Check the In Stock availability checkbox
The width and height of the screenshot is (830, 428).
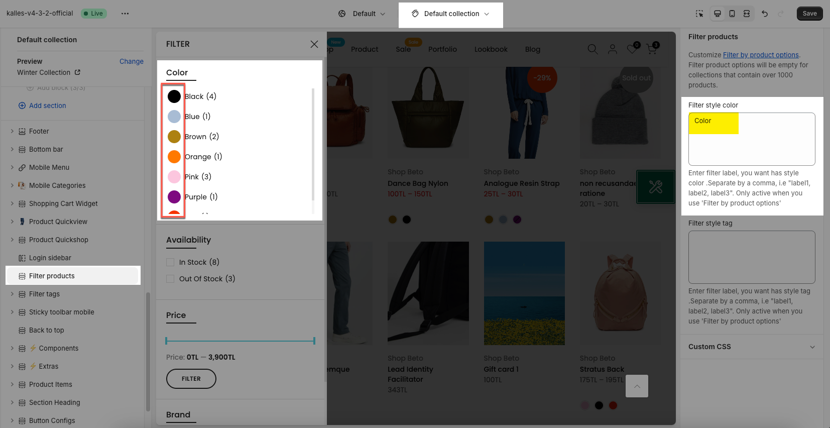pos(170,262)
